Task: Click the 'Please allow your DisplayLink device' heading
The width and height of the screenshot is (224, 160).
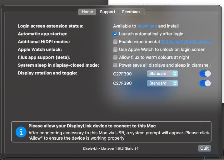Action: [x=92, y=126]
